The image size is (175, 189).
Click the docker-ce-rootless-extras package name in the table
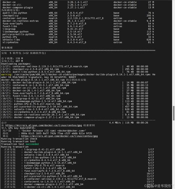[21, 21]
